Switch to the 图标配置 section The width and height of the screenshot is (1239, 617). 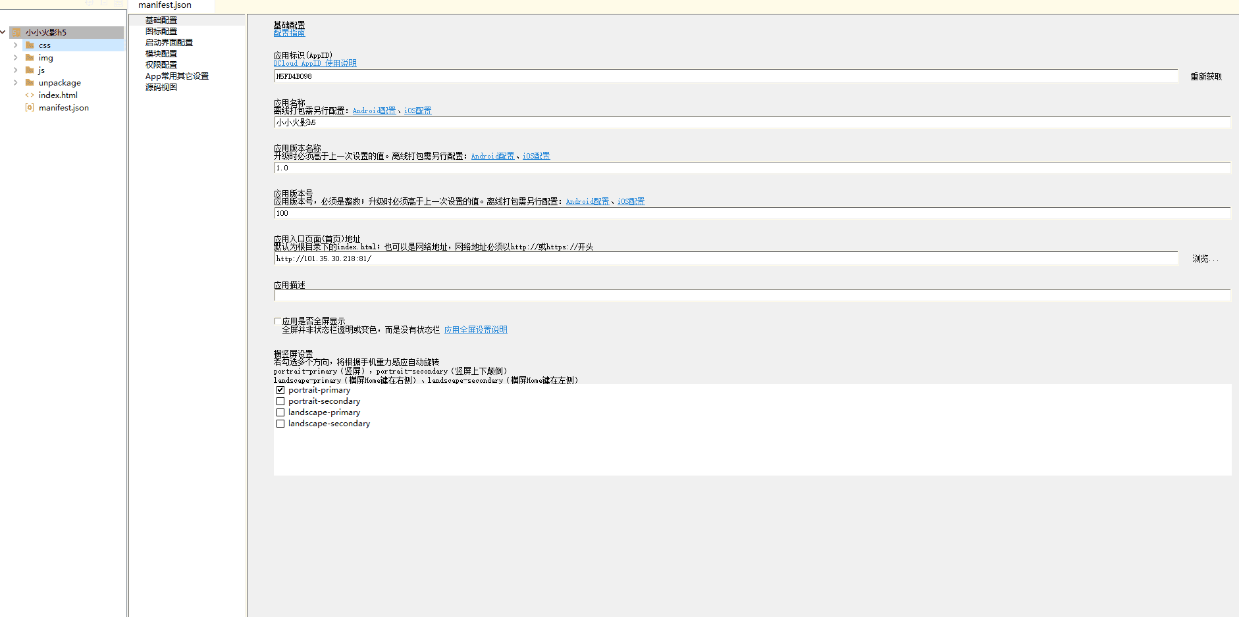(161, 32)
